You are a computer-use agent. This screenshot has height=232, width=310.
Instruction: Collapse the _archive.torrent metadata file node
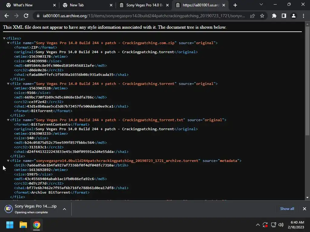point(8,161)
